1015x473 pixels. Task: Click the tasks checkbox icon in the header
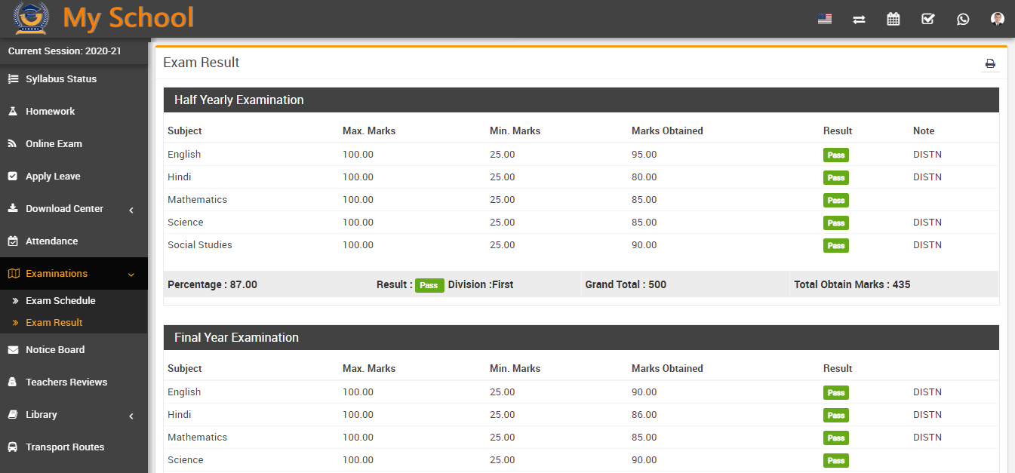tap(927, 18)
